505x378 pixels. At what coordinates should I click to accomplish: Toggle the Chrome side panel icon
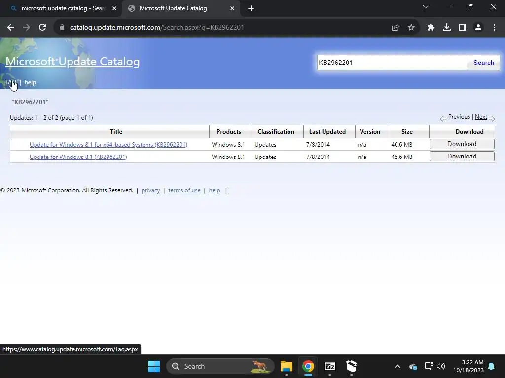[x=463, y=28]
